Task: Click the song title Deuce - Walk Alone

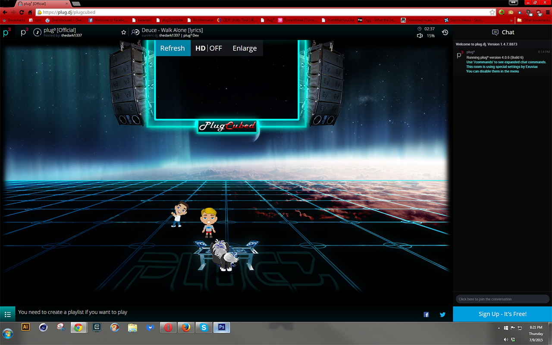Action: click(x=172, y=30)
